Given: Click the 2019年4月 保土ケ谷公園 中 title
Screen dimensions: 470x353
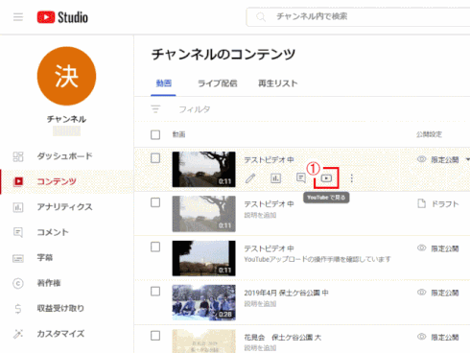Looking at the screenshot, I should coord(286,293).
